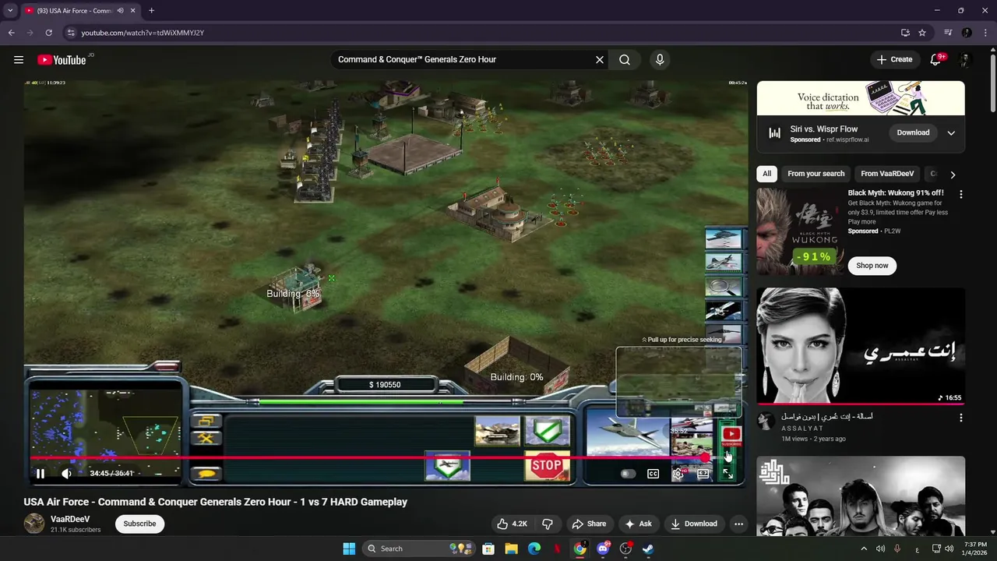This screenshot has height=561, width=997.
Task: Open Black Myth Wukong ad options
Action: click(960, 194)
